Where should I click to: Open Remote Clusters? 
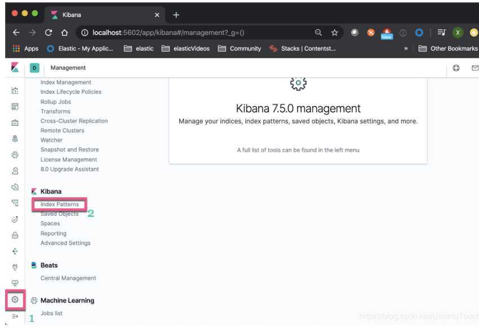63,130
